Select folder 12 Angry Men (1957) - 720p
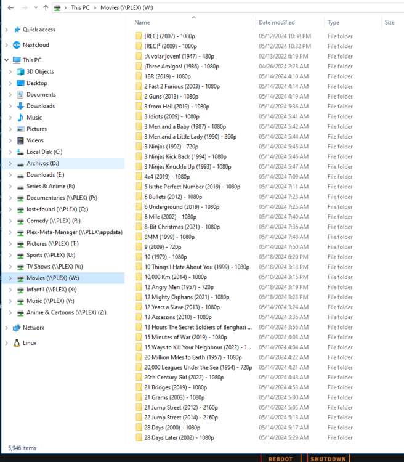 coord(179,287)
